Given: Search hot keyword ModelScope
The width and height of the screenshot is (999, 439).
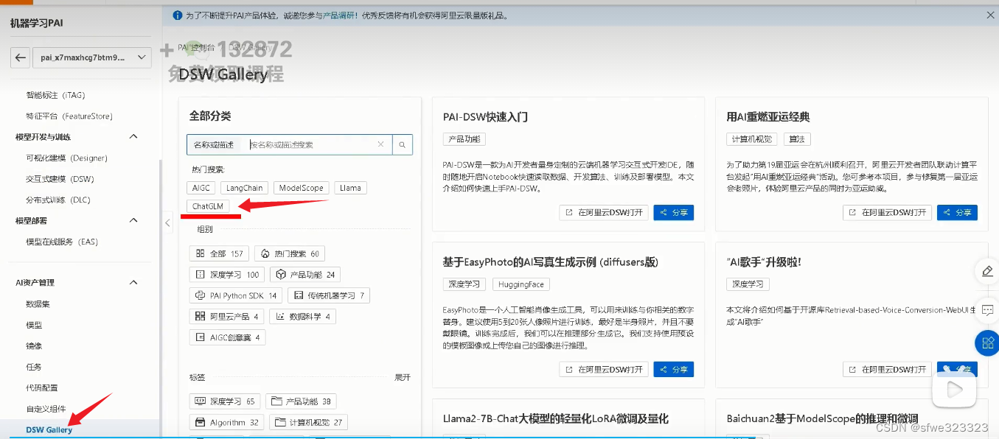Looking at the screenshot, I should coord(301,188).
